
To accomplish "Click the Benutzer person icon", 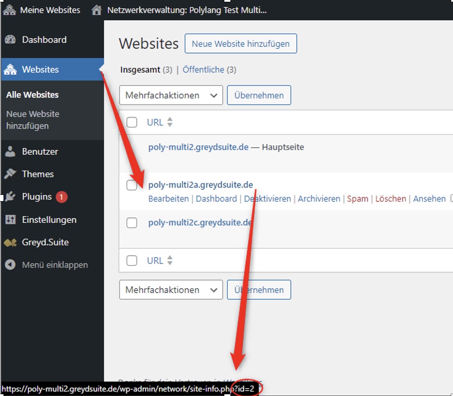I will 10,152.
